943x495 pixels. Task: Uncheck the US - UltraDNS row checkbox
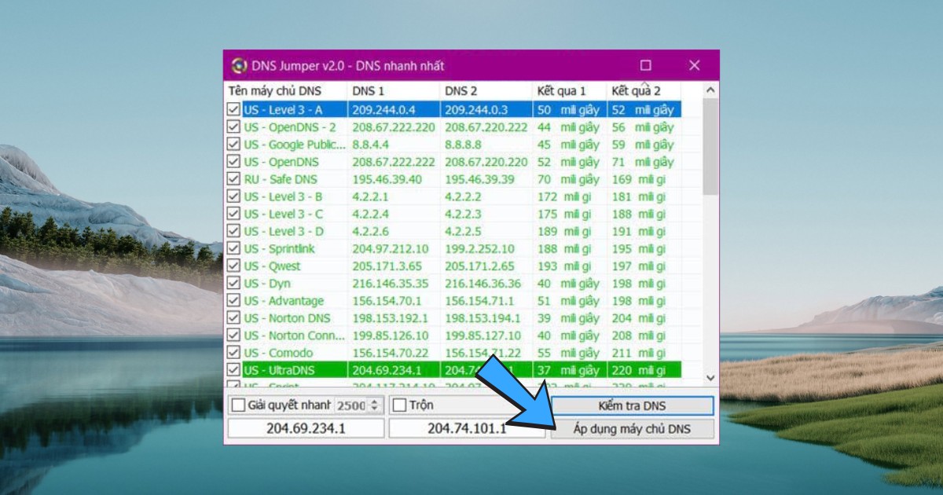pos(233,370)
